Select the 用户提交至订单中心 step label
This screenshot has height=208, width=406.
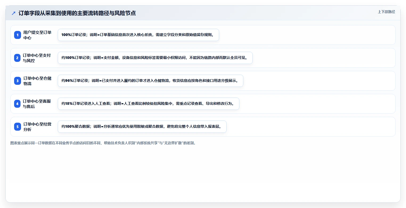[37, 35]
